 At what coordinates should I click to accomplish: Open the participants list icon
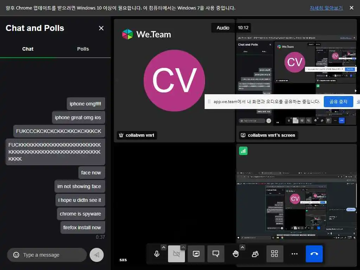[255, 254]
